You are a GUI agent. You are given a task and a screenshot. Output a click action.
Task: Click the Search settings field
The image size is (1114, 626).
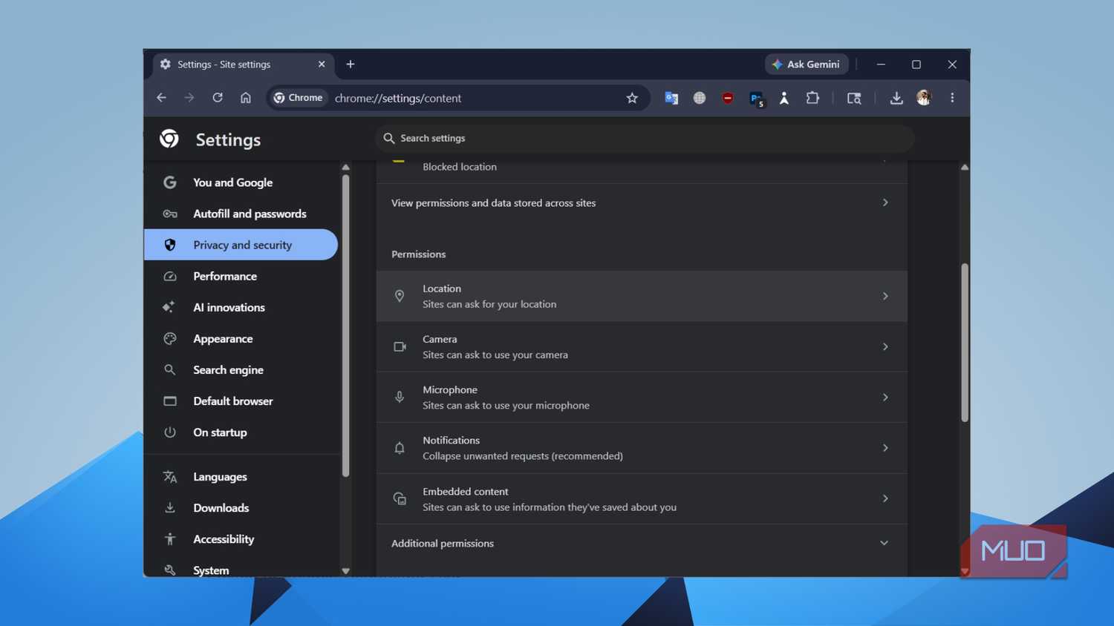tap(645, 138)
